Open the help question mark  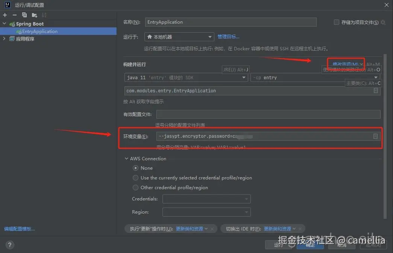click(x=10, y=245)
